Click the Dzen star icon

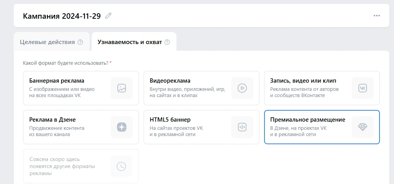[122, 127]
